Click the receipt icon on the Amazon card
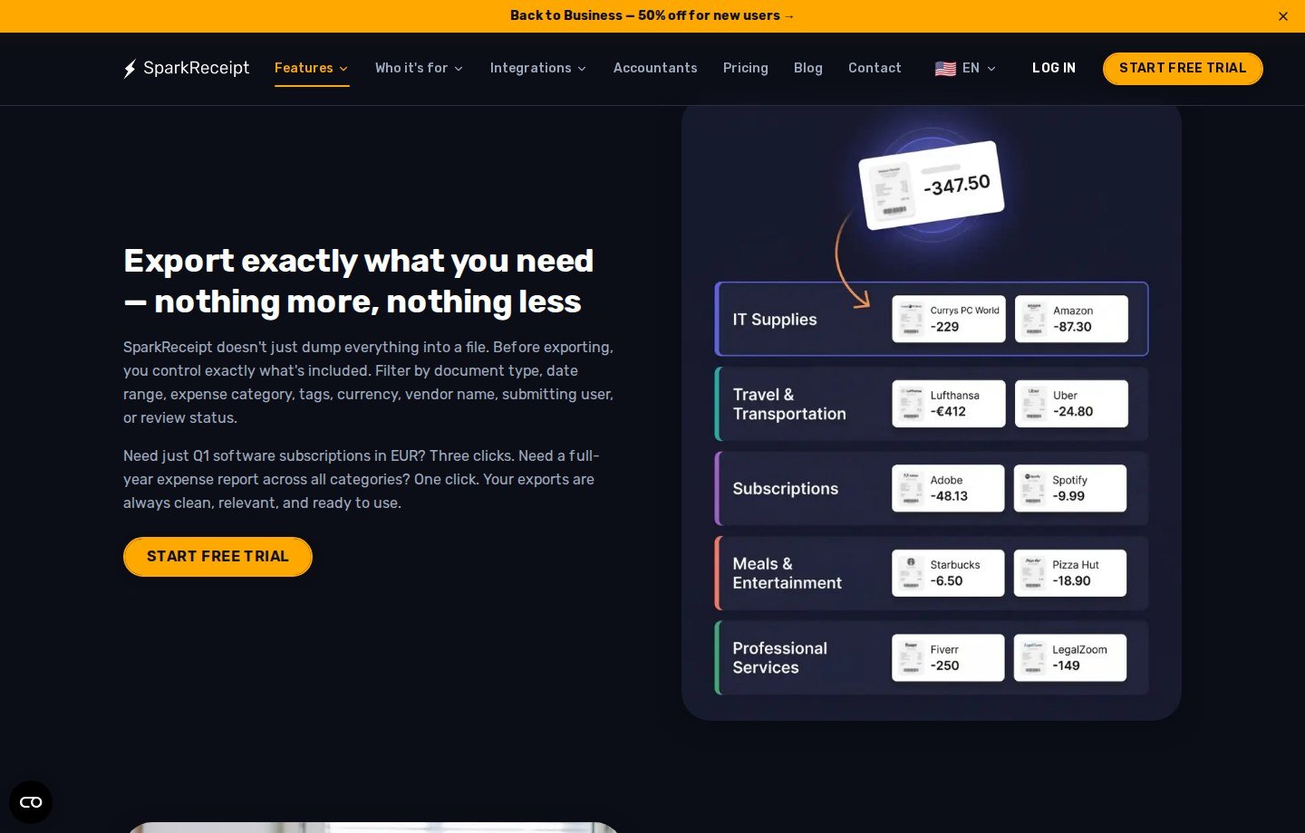The image size is (1305, 833). click(1034, 320)
